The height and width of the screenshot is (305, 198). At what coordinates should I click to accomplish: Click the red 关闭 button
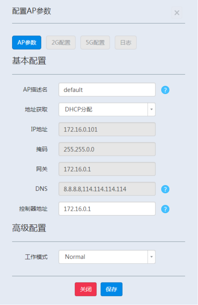point(86,290)
